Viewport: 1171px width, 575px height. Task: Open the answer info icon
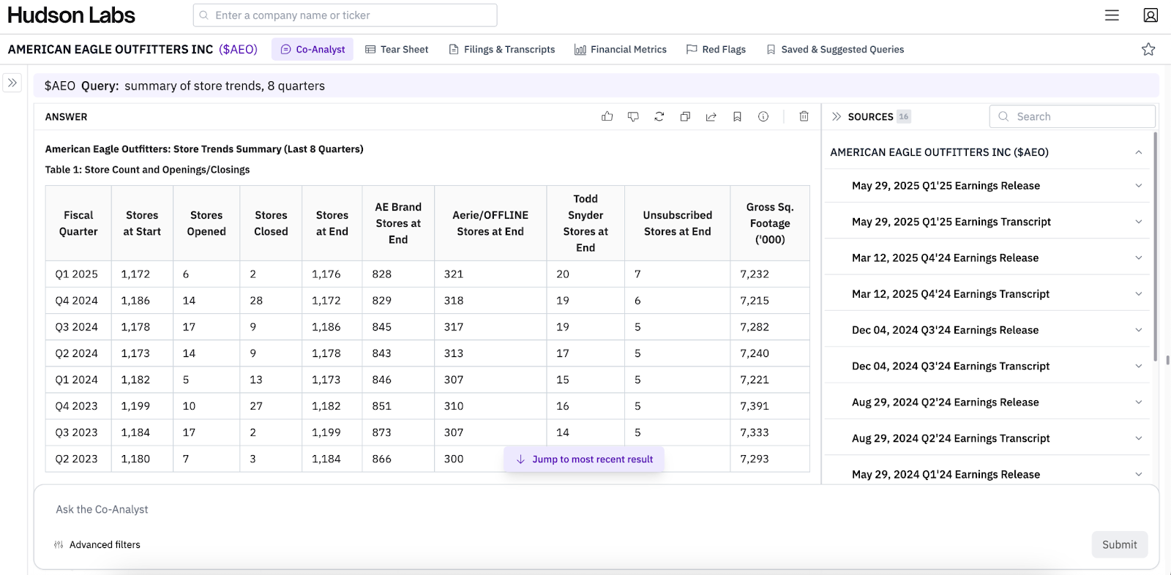[763, 116]
